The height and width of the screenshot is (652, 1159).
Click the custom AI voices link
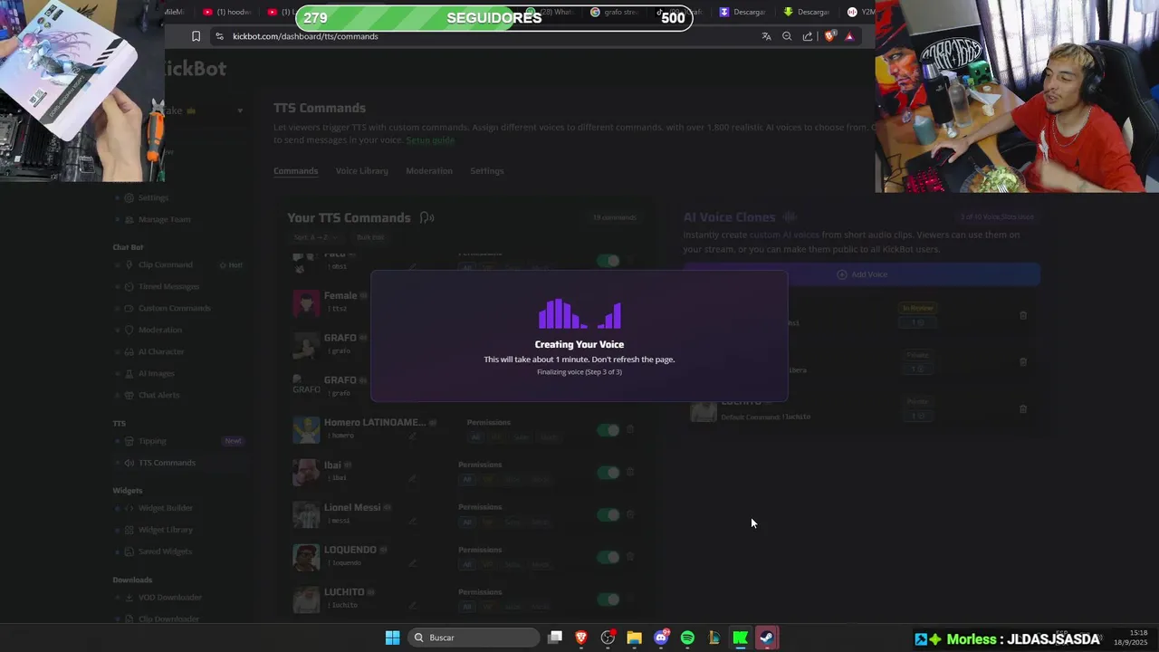point(783,235)
